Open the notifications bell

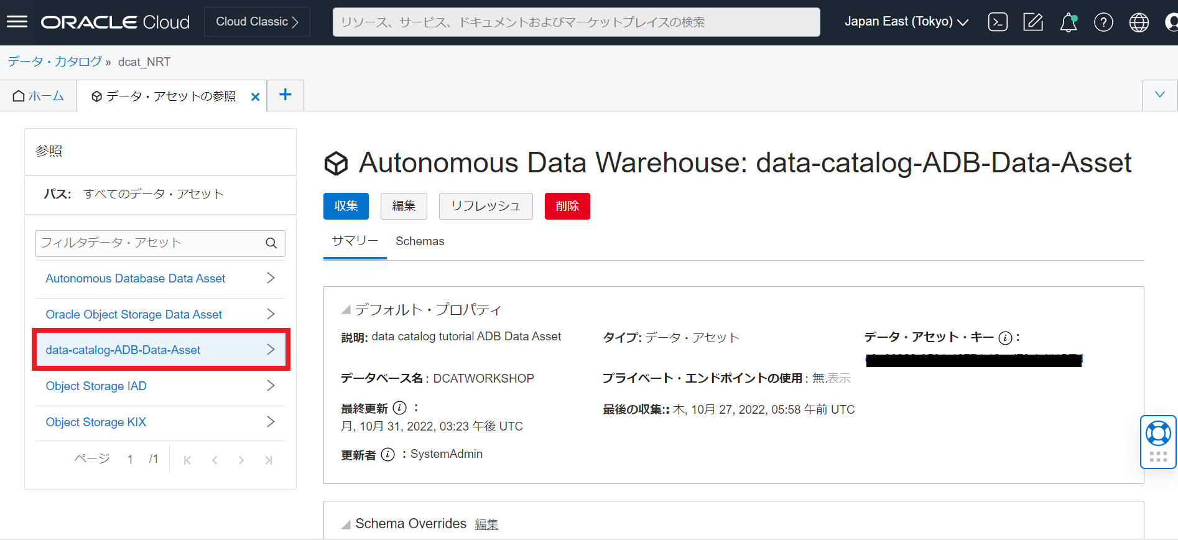tap(1068, 22)
